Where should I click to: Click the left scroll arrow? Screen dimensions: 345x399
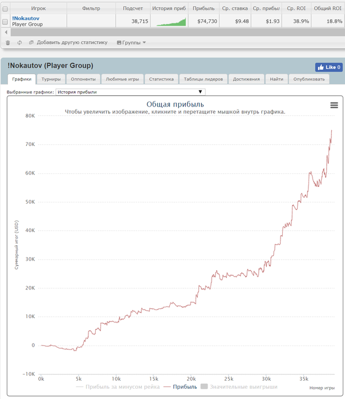click(6, 32)
